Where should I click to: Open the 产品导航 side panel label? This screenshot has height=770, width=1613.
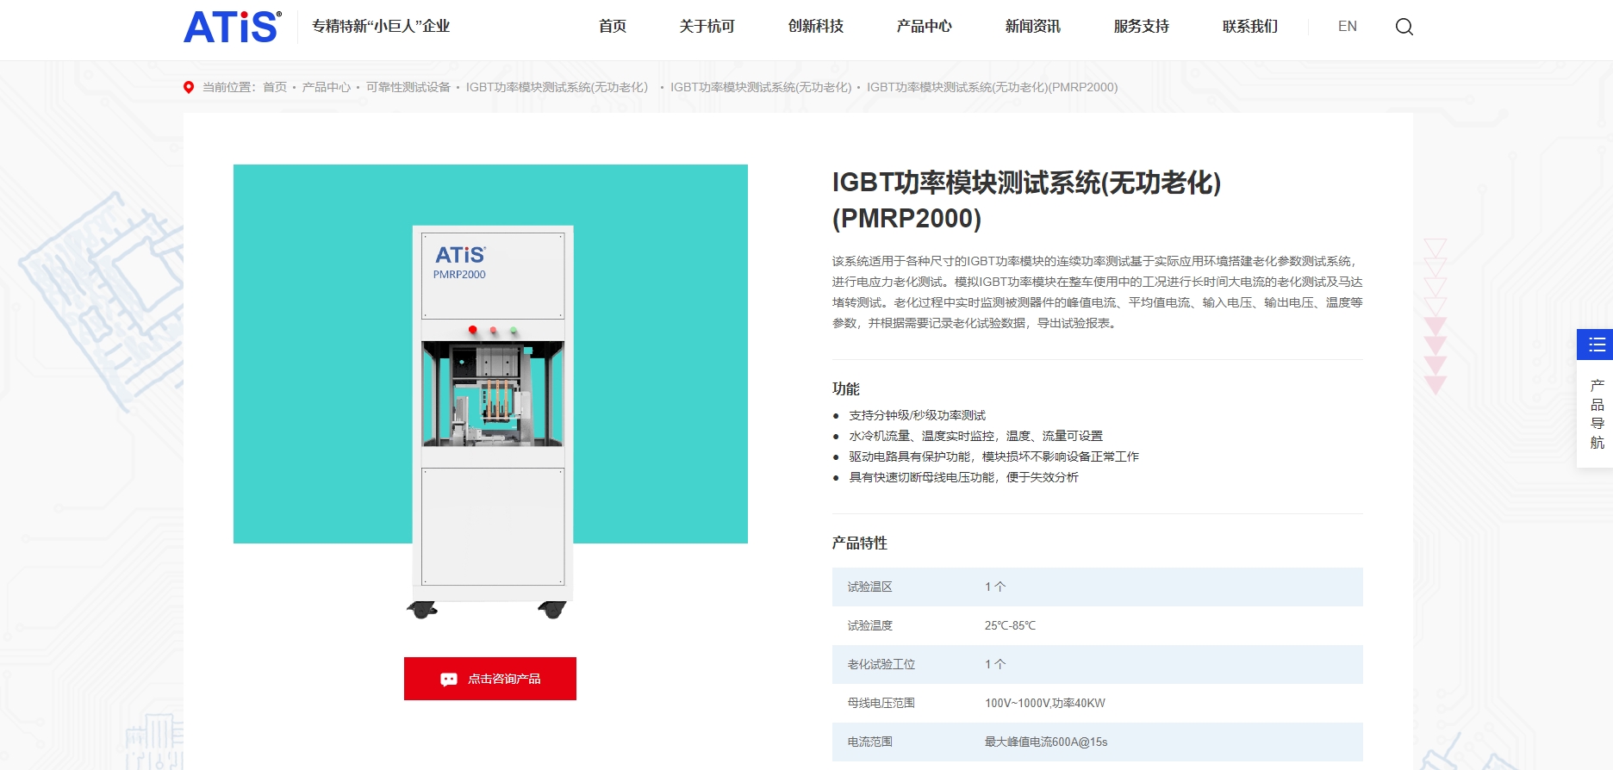pos(1596,413)
